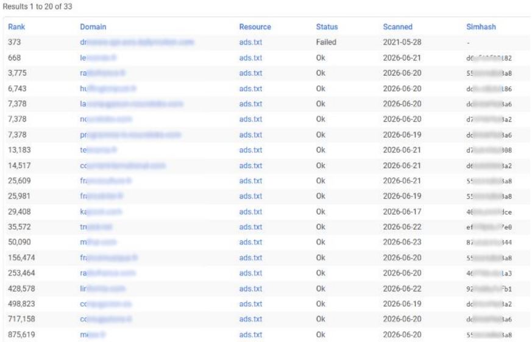Select the scanned date in the rank 25,981 row
Screen dimensions: 532x342
pyautogui.click(x=402, y=196)
